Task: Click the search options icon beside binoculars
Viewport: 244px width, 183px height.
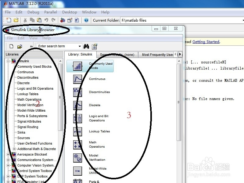Action: coord(95,46)
